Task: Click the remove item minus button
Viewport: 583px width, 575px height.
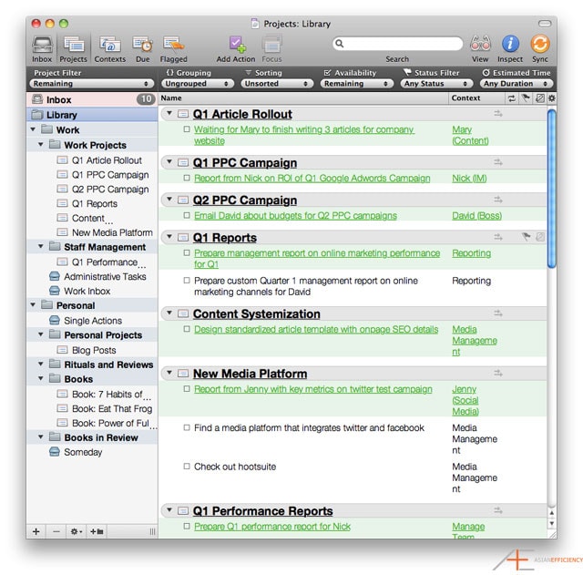Action: [56, 531]
